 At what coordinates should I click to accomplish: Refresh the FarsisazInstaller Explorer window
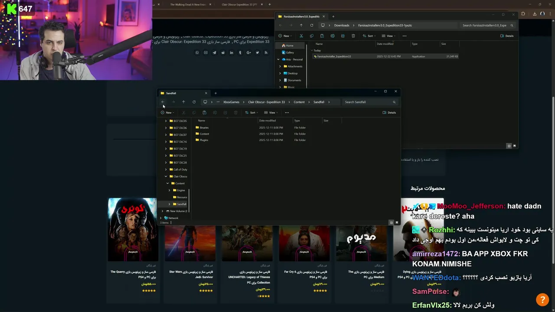click(x=311, y=25)
